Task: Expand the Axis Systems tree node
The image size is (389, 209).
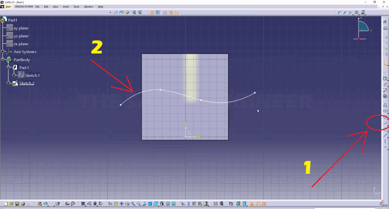Action: (x=3, y=52)
